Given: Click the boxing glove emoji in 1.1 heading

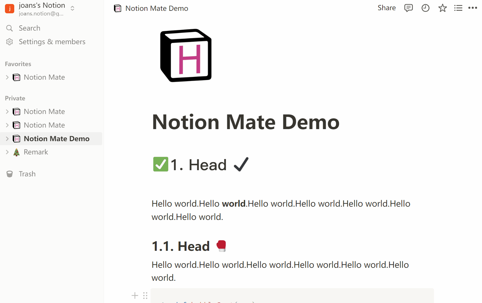Looking at the screenshot, I should (221, 246).
